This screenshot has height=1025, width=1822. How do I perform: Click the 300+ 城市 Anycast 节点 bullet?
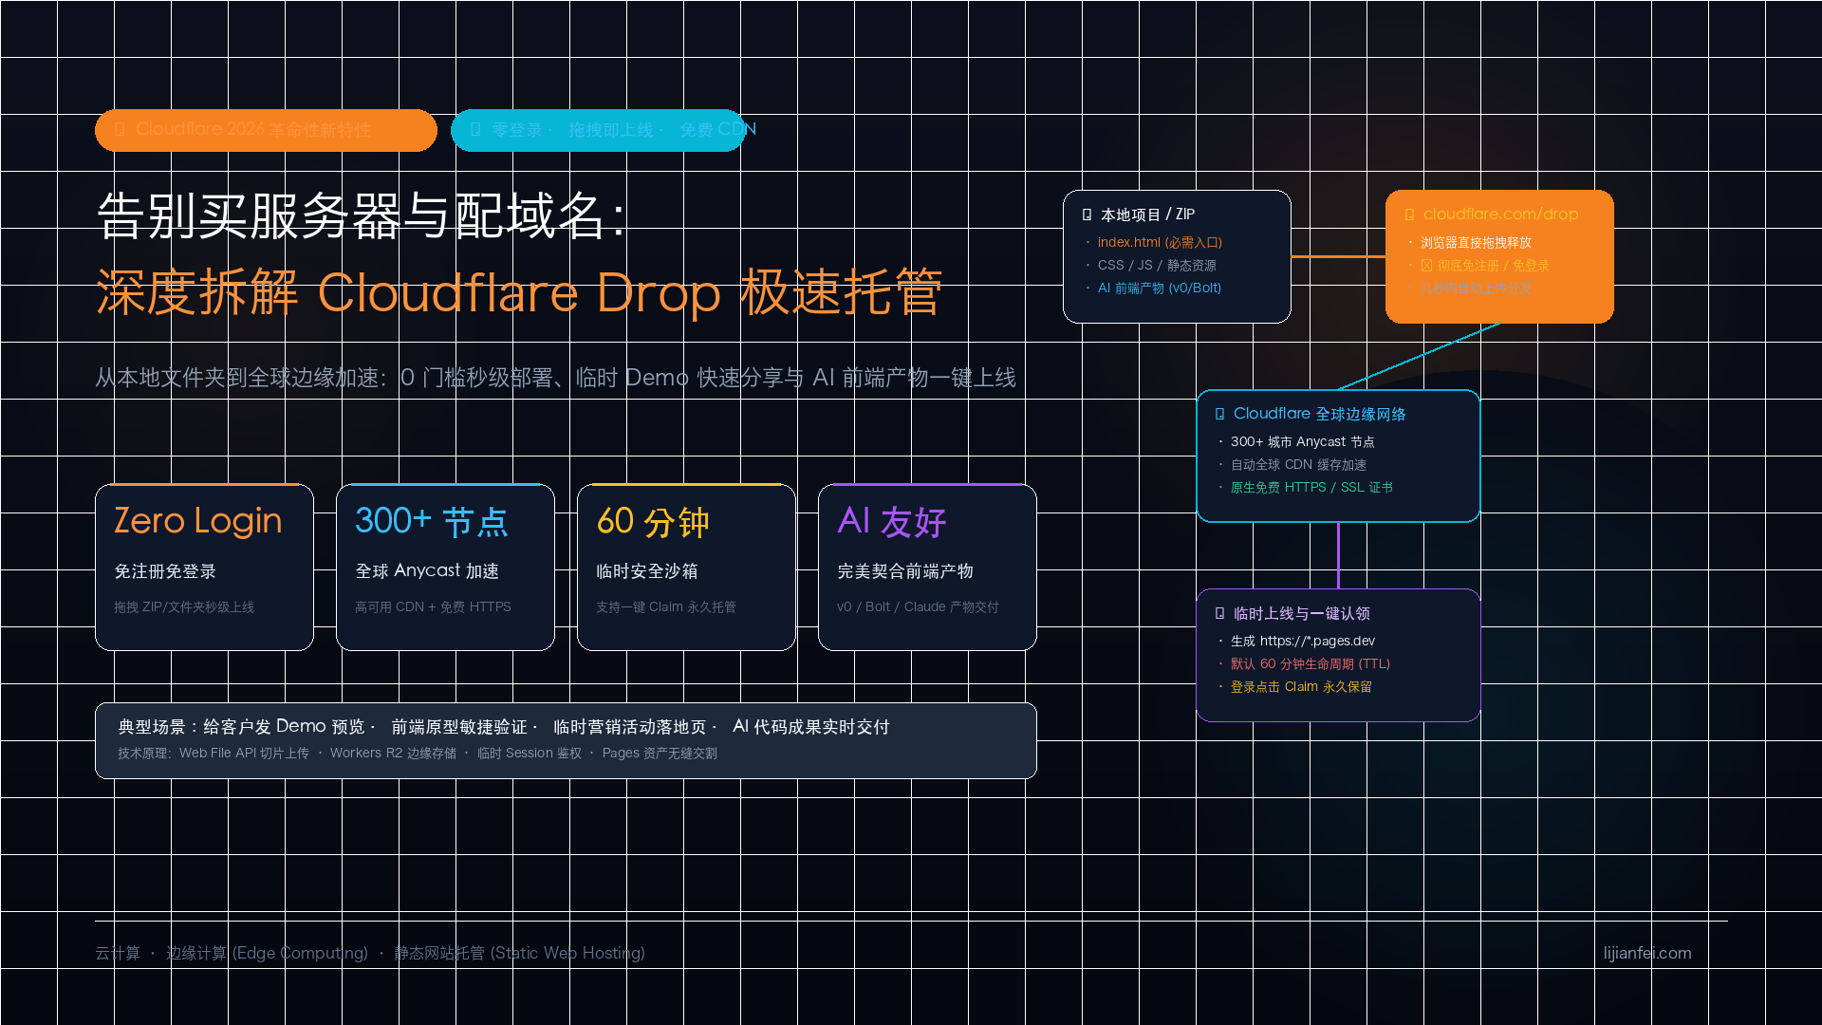1302,442
